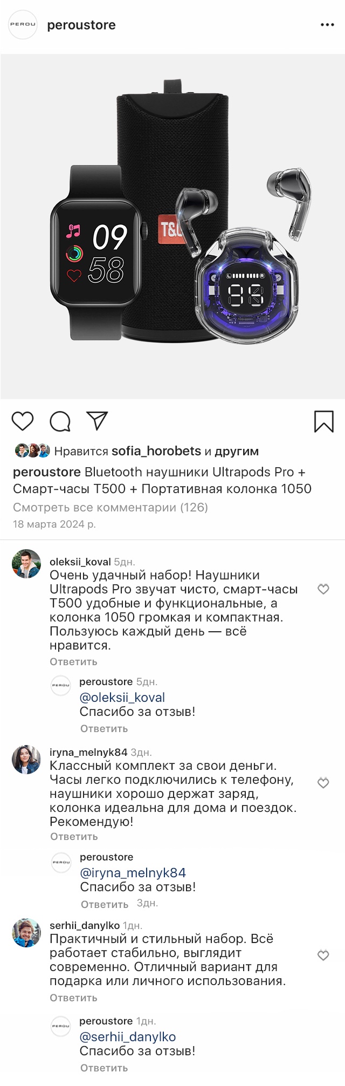View iryna_melnyk84's profile avatar
345x1086 pixels.
pyautogui.click(x=26, y=760)
